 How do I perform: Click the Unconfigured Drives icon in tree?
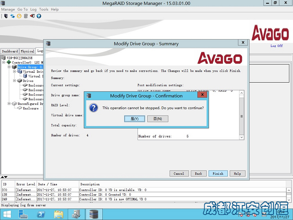[x=14, y=103]
